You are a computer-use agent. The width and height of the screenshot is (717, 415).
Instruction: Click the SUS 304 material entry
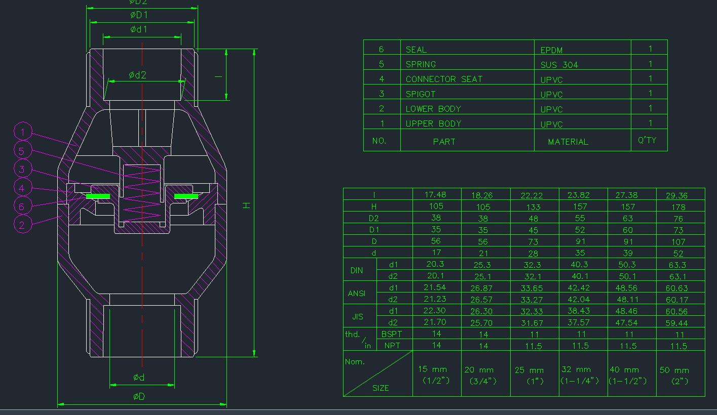(x=559, y=65)
